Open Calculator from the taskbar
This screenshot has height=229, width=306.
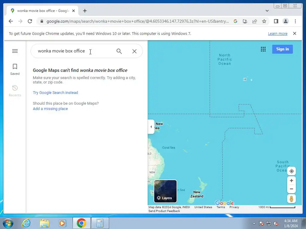[x=100, y=223]
